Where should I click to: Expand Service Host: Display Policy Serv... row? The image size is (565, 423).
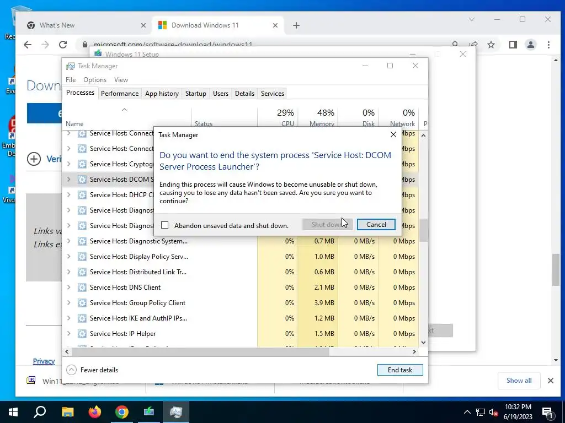point(68,257)
